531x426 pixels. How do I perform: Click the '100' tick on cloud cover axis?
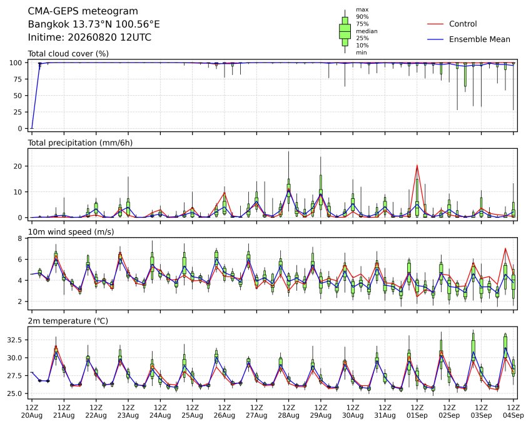pos(16,63)
